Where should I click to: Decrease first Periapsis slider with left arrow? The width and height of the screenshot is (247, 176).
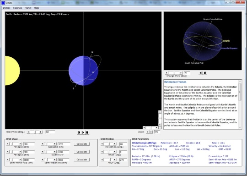8,144
